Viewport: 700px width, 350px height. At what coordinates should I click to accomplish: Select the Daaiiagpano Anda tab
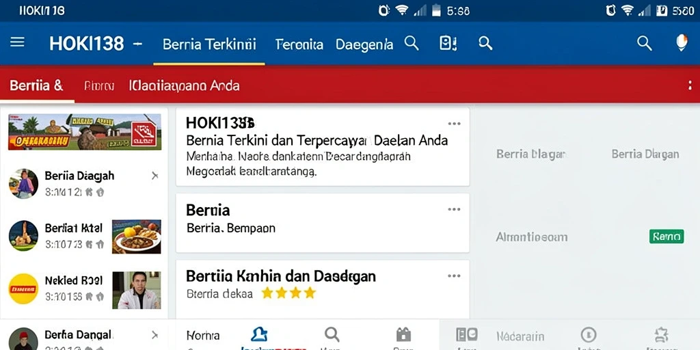click(x=184, y=85)
